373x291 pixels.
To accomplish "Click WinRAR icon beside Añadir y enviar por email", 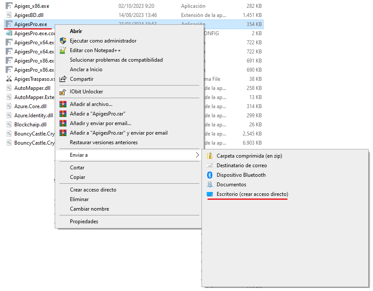I will (63, 123).
